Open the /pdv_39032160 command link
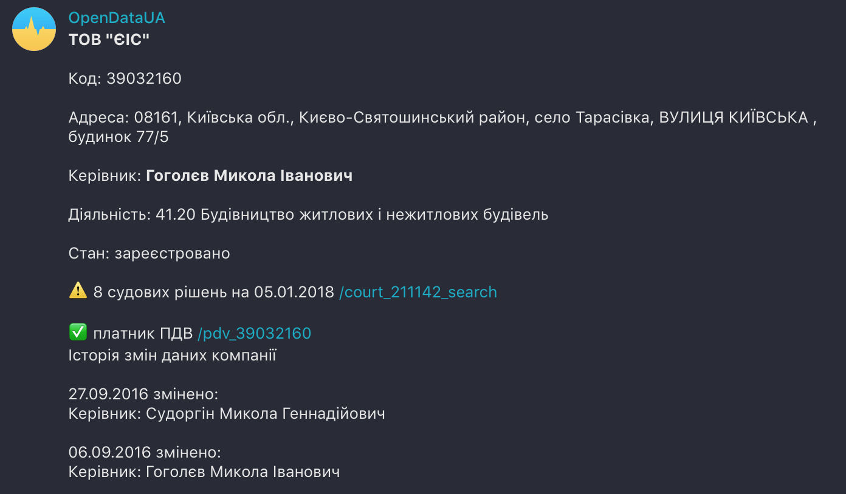846x494 pixels. (x=254, y=333)
